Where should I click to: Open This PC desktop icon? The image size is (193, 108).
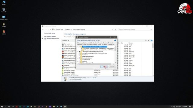point(4,3)
